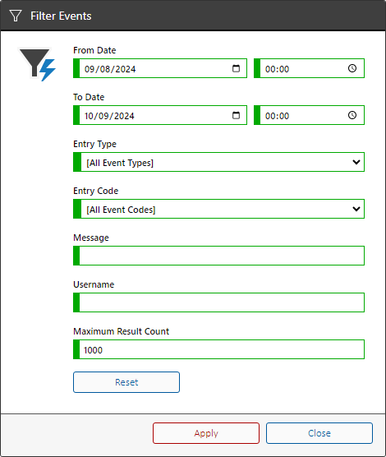Click the From Date field showing 09/08/2024
This screenshot has height=457, width=386.
(160, 68)
